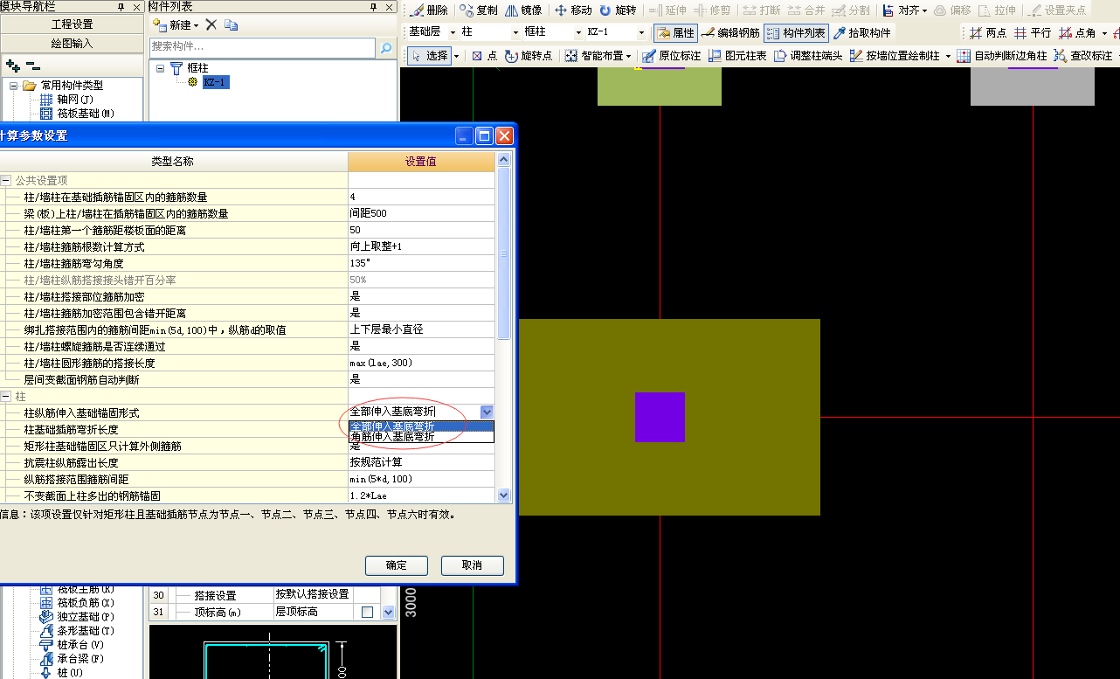This screenshot has height=679, width=1120.
Task: Select 承台梁(F) in the navigation tree
Action: 80,659
